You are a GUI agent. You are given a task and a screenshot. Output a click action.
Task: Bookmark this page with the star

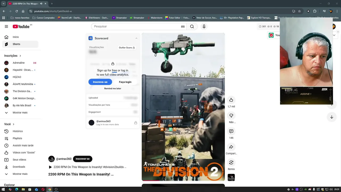(x=299, y=11)
